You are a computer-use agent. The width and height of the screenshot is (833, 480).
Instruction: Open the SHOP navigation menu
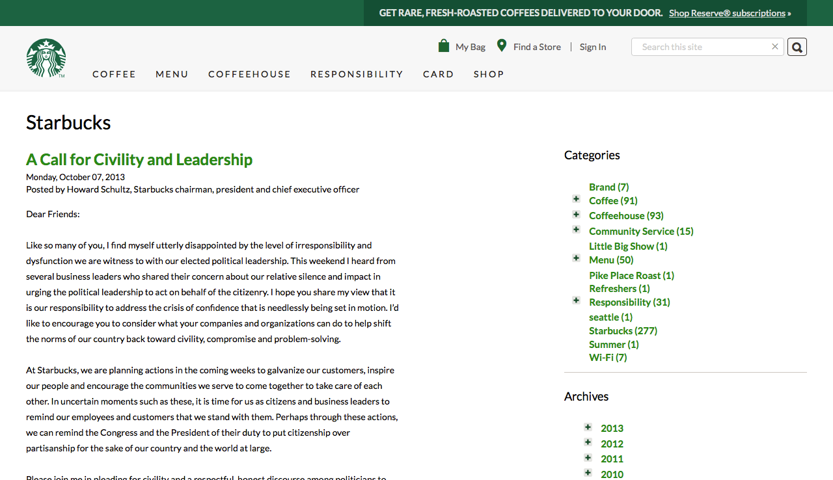[489, 74]
